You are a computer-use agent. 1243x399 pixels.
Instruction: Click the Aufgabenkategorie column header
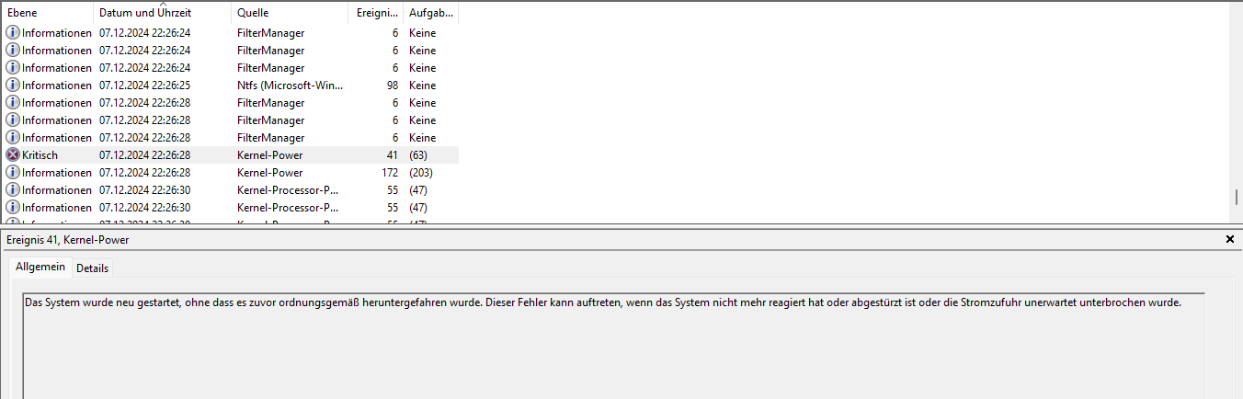pos(430,13)
